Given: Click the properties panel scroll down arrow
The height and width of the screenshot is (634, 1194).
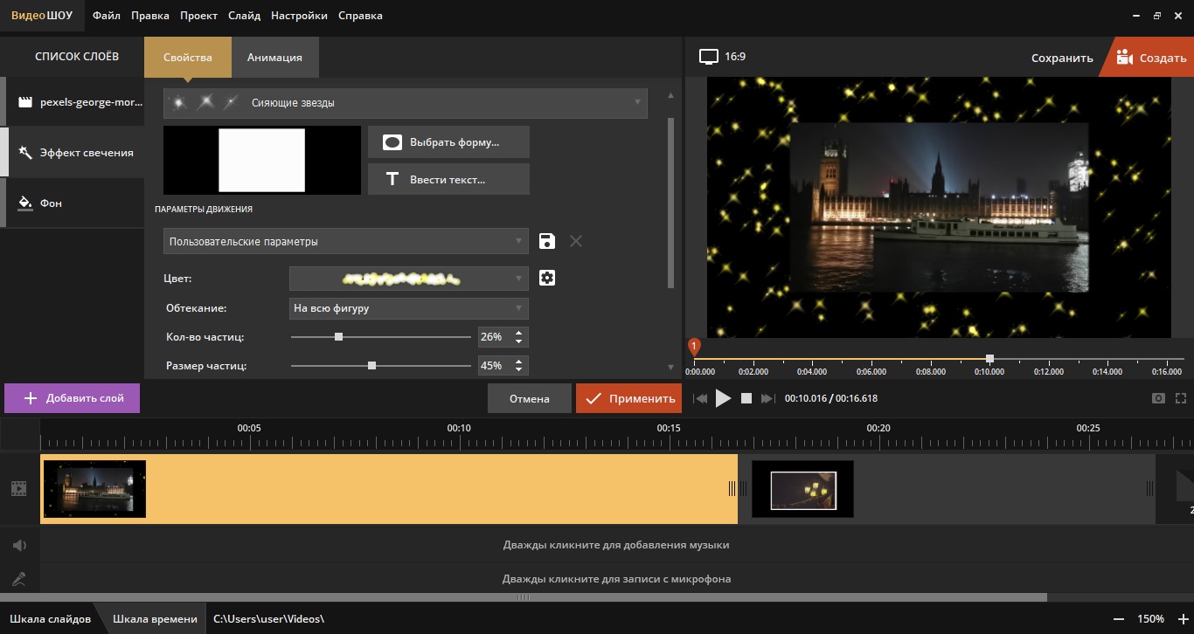Looking at the screenshot, I should pyautogui.click(x=671, y=368).
